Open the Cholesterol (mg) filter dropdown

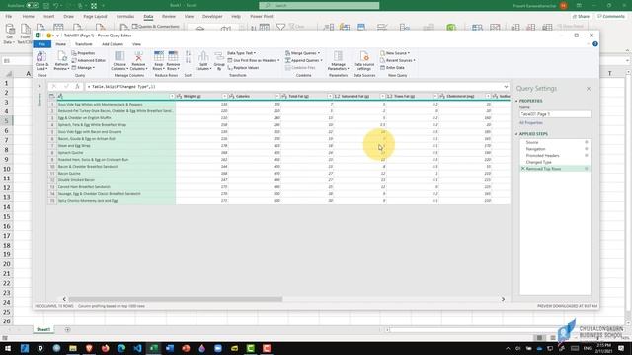pyautogui.click(x=488, y=96)
